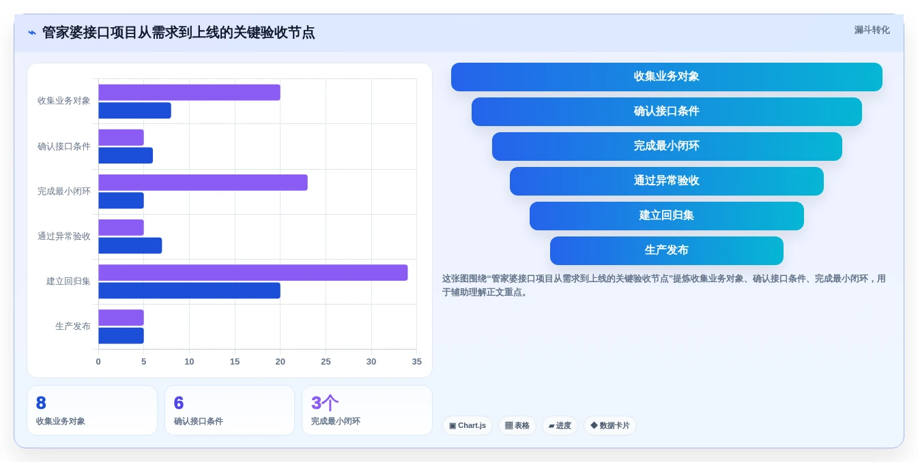Image resolution: width=918 pixels, height=462 pixels.
Task: Click the main title 管家婆接口项目 heading
Action: click(178, 33)
